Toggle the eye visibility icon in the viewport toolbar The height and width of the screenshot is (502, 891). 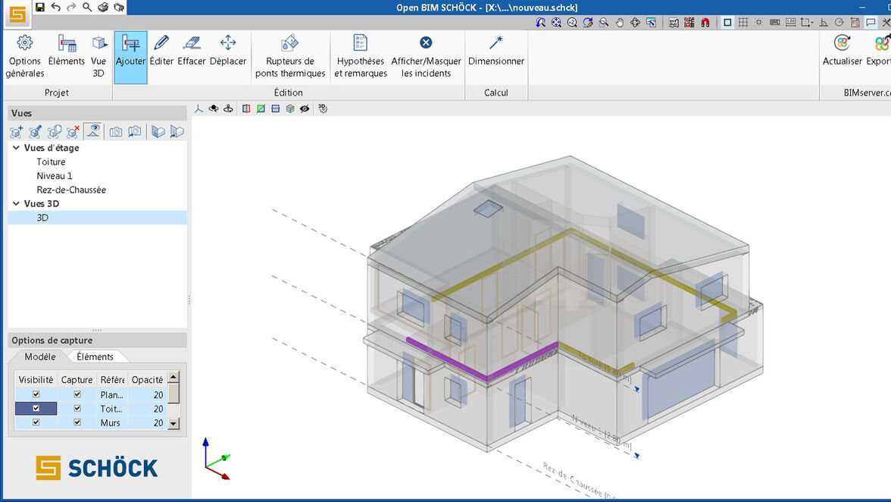pos(305,108)
